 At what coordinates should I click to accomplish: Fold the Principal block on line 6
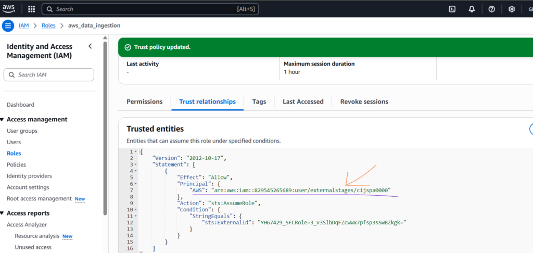(x=136, y=184)
